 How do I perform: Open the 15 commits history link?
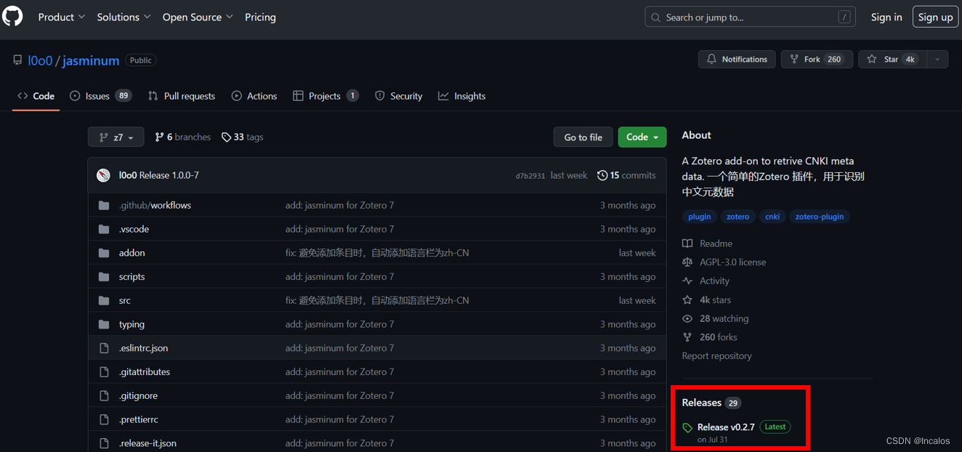626,175
